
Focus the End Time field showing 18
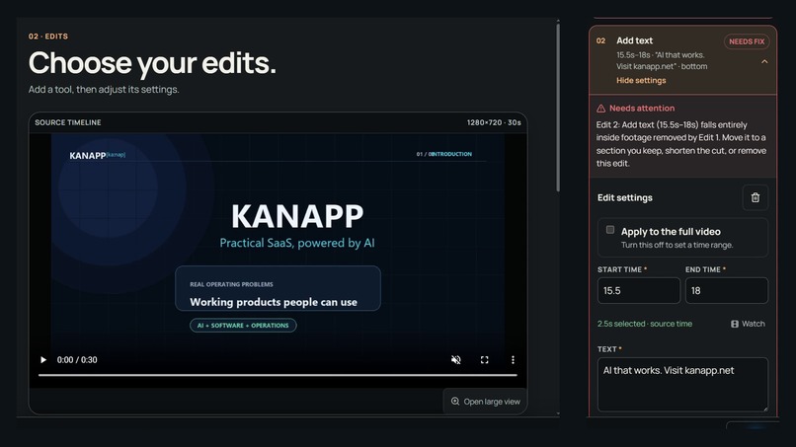pos(727,291)
